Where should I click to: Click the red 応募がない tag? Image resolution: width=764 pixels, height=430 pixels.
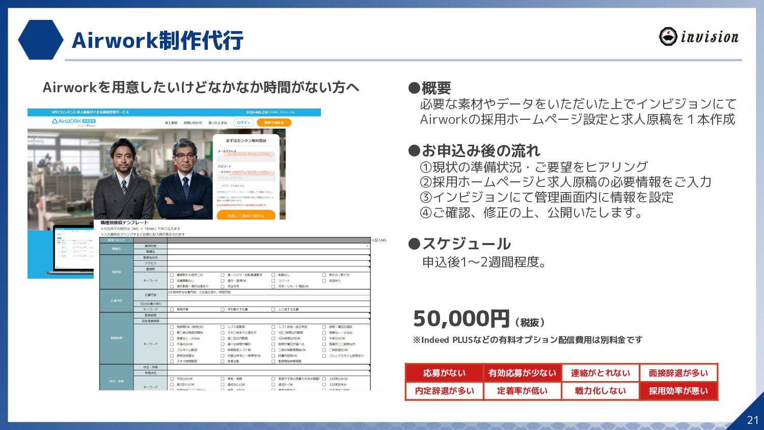(x=444, y=373)
